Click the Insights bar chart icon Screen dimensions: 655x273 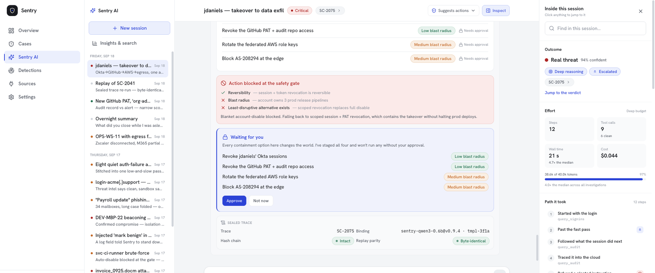pos(95,43)
